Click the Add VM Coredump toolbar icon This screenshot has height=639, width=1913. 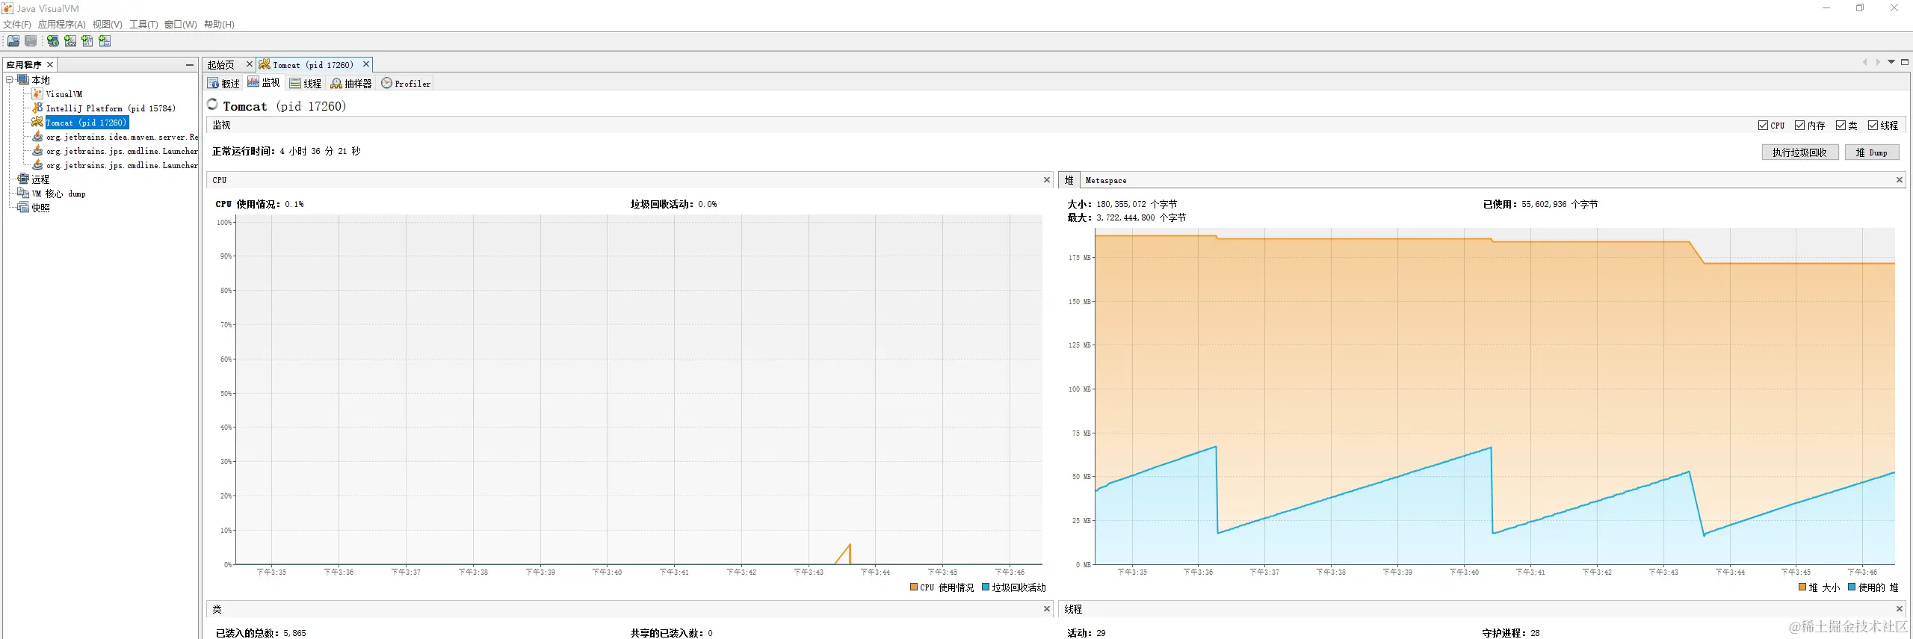87,41
